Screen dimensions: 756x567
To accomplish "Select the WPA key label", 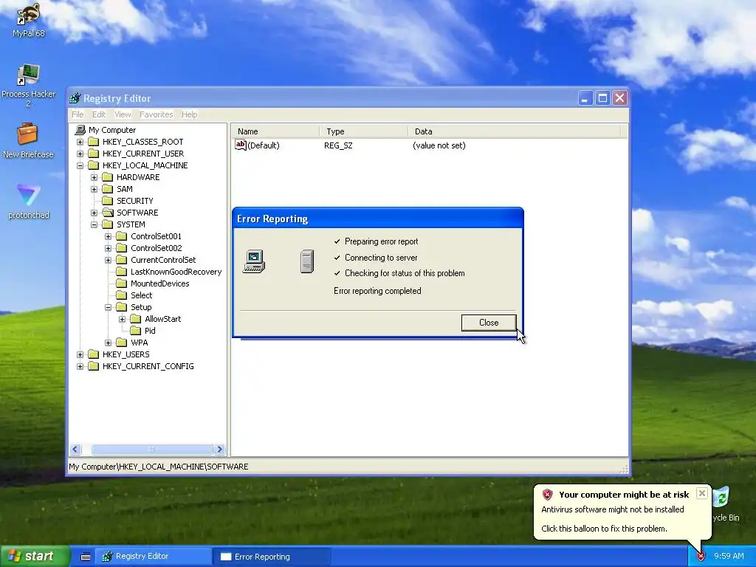I will tap(140, 343).
